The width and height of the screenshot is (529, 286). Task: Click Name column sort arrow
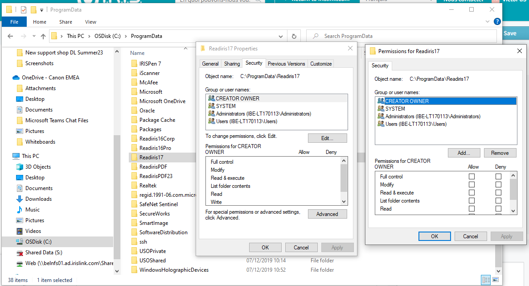[185, 49]
